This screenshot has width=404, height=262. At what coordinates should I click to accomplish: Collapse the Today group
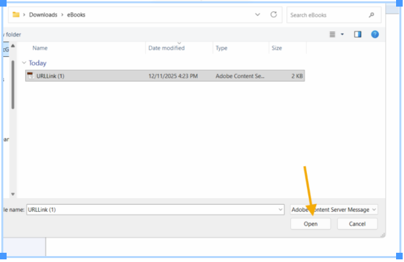[24, 63]
